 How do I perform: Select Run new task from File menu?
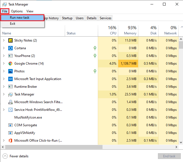tap(20, 18)
